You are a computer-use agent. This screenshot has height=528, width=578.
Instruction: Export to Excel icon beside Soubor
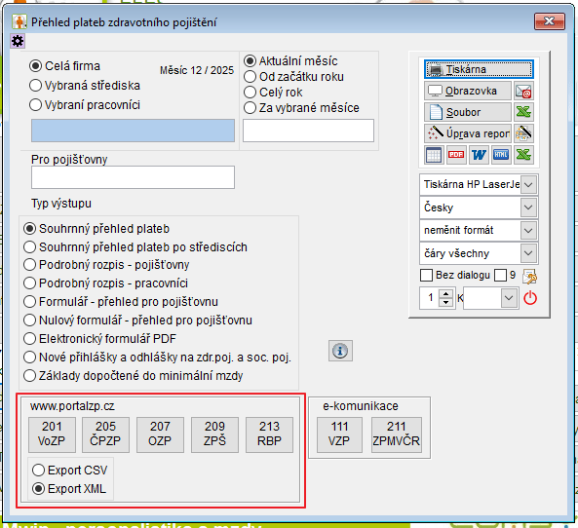click(x=523, y=112)
